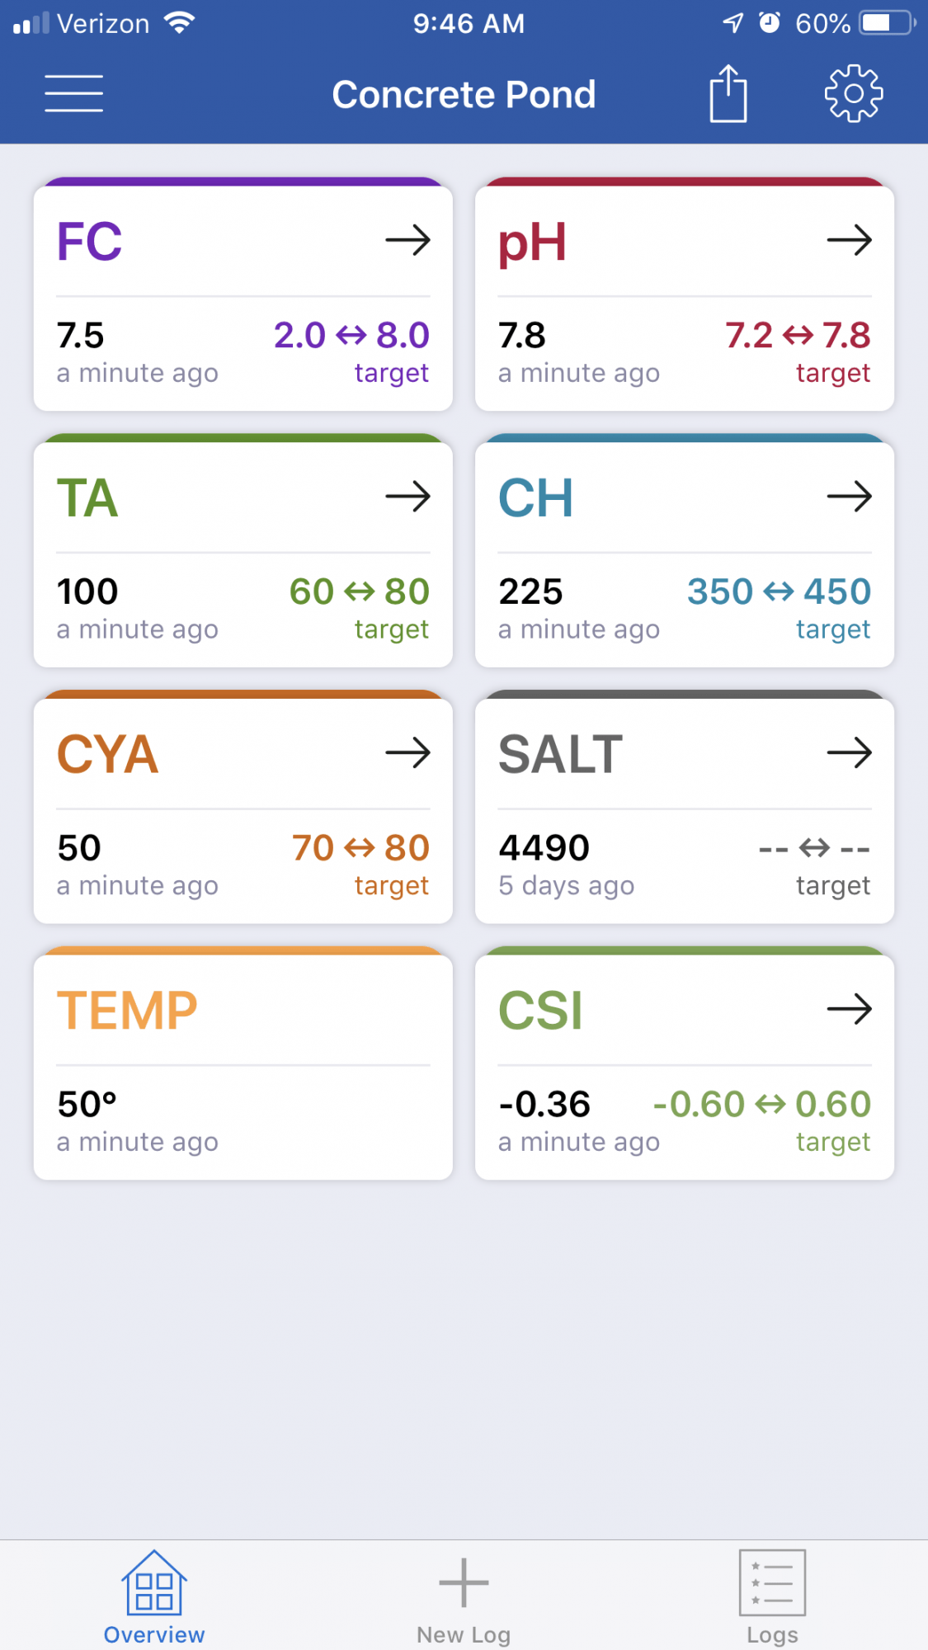928x1650 pixels.
Task: Tap the share export icon
Action: [x=728, y=93]
